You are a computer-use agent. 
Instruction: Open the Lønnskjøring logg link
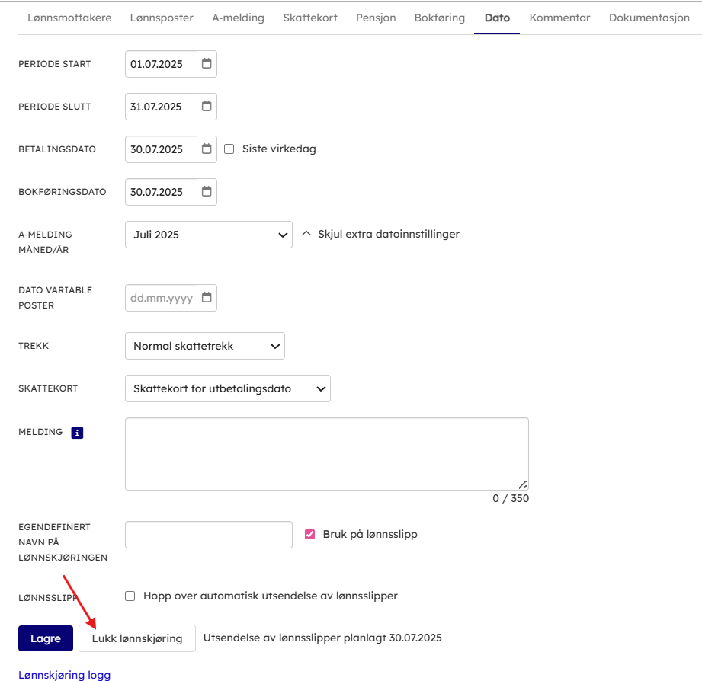(64, 675)
